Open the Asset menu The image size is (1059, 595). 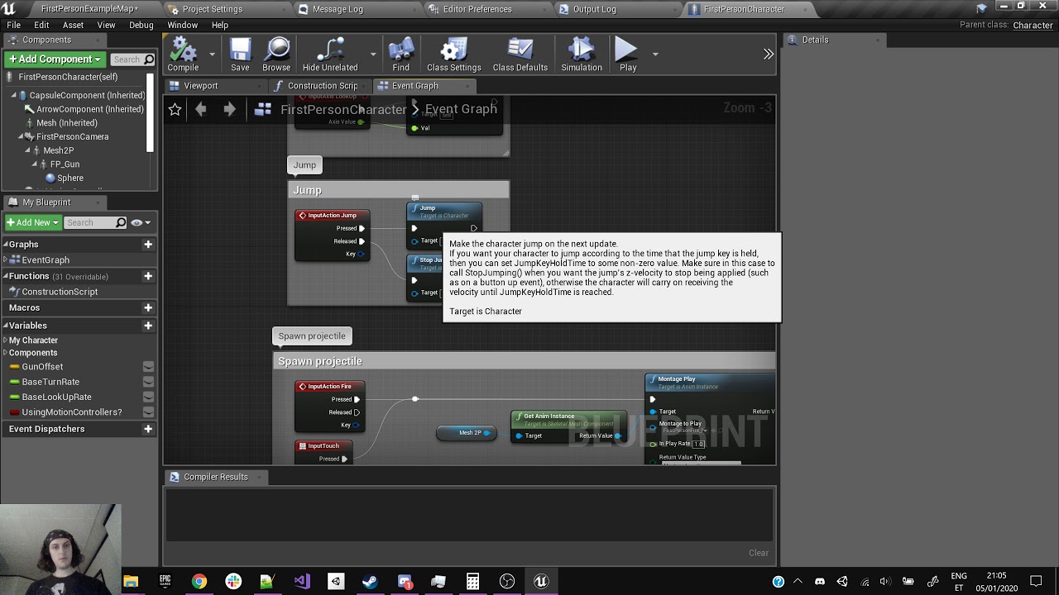click(73, 25)
